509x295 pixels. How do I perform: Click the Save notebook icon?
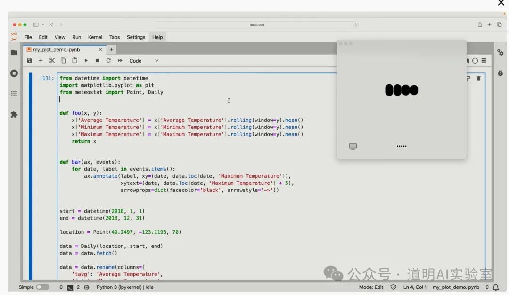point(30,61)
